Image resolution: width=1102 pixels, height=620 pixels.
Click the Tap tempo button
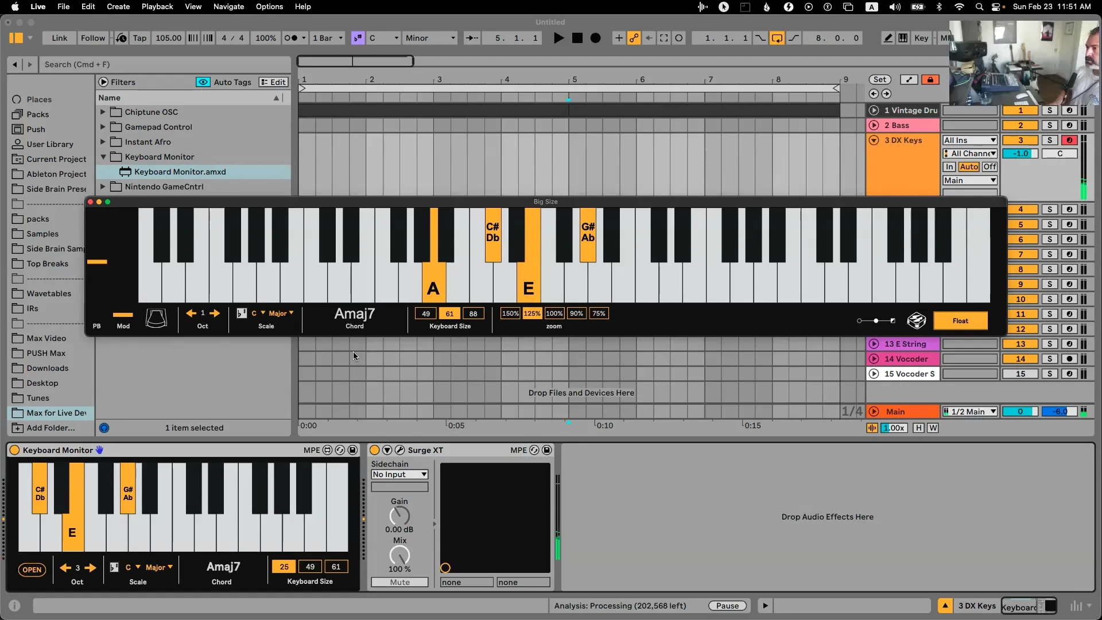[139, 38]
